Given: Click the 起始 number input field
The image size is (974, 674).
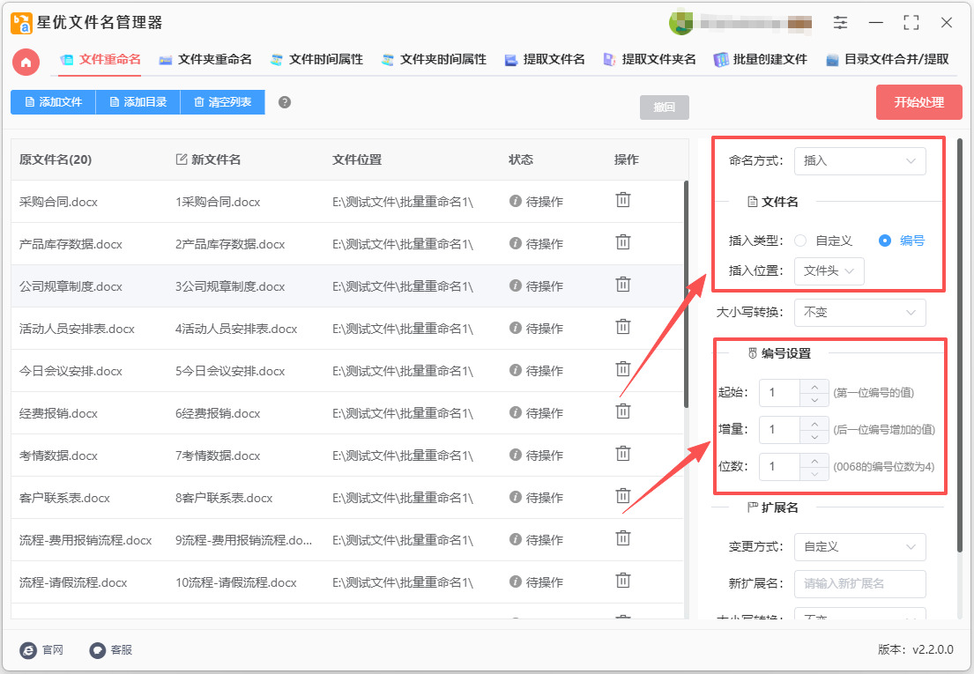Looking at the screenshot, I should coord(779,393).
